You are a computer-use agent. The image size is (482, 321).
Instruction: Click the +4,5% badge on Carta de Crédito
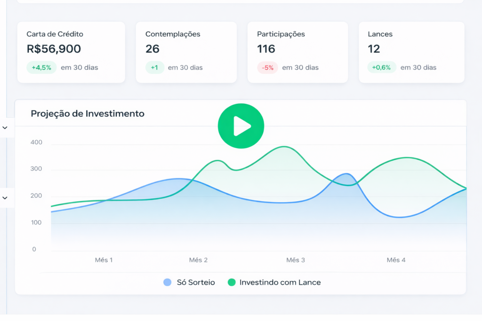(41, 67)
